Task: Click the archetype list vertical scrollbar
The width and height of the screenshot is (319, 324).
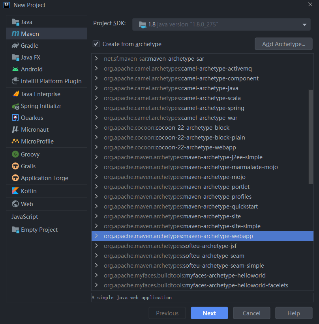Action: click(x=311, y=137)
